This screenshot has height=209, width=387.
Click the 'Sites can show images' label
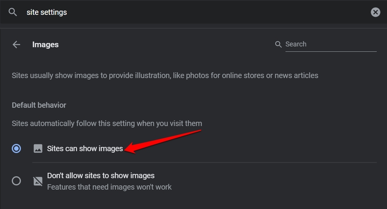[x=85, y=148]
